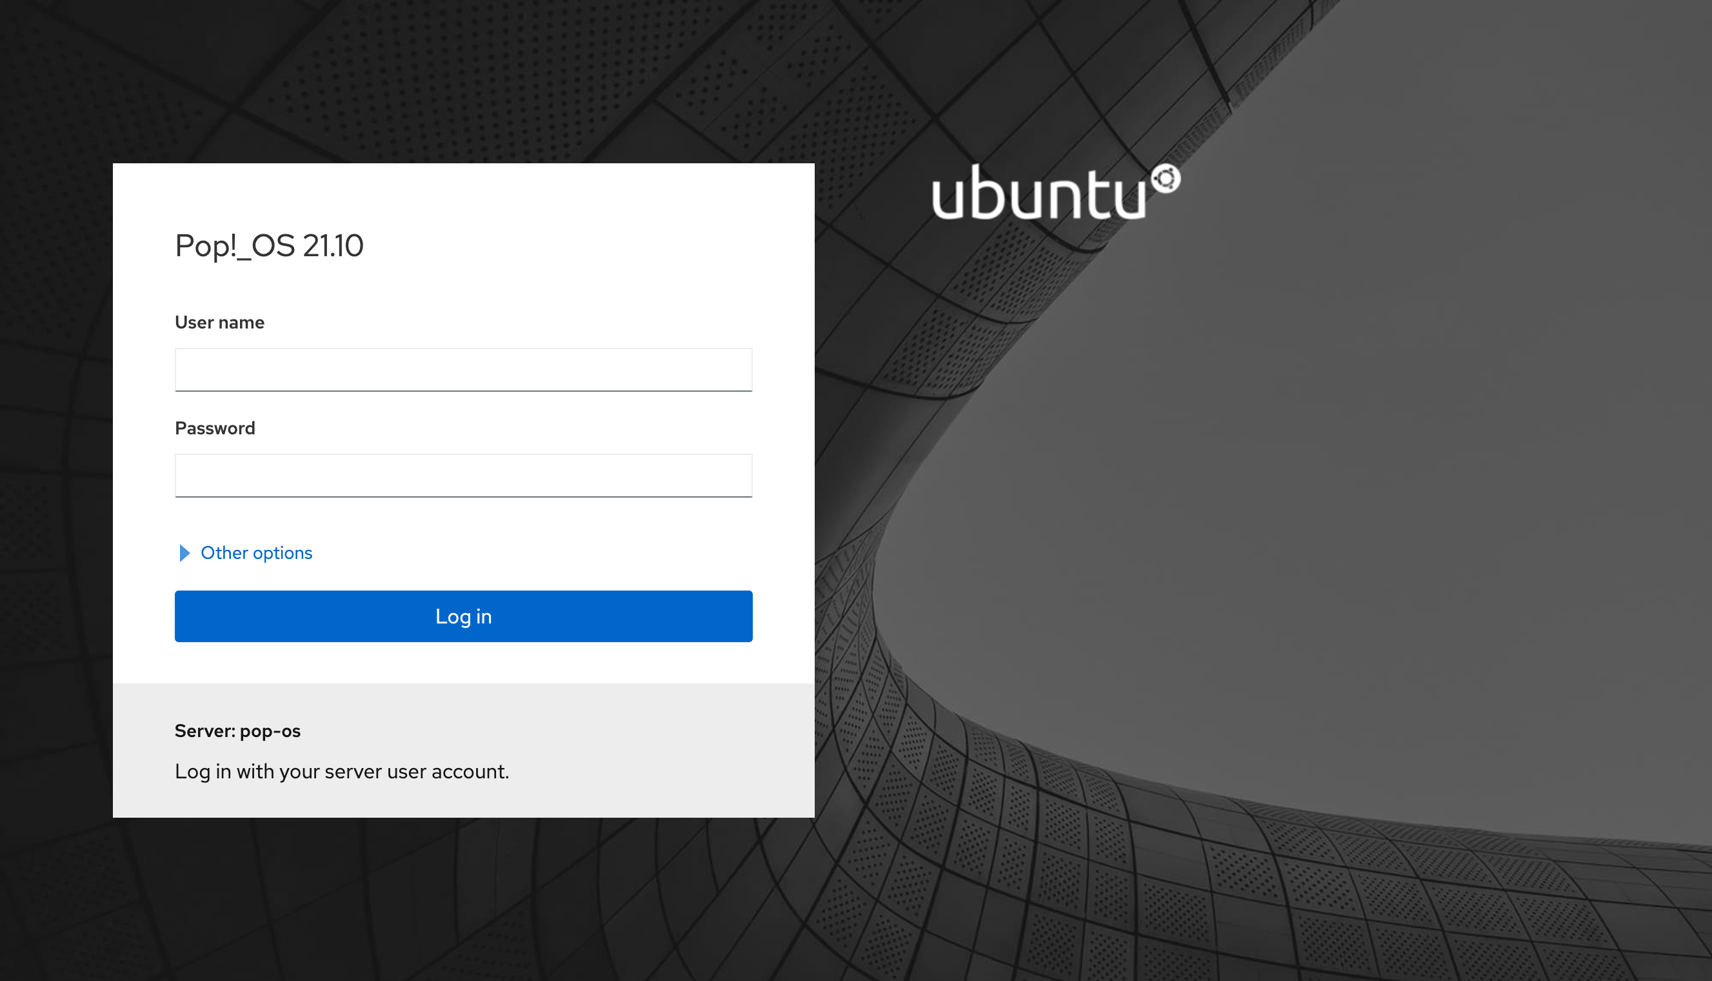Expand the Other options section

(244, 552)
